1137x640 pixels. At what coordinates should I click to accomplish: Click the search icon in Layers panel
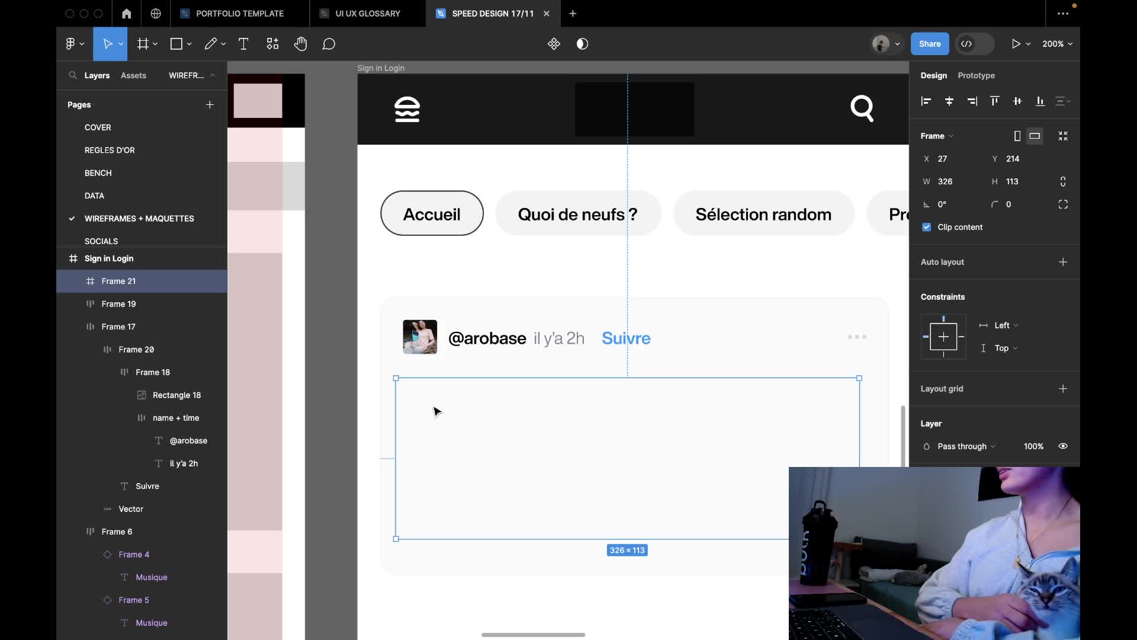[x=73, y=75]
